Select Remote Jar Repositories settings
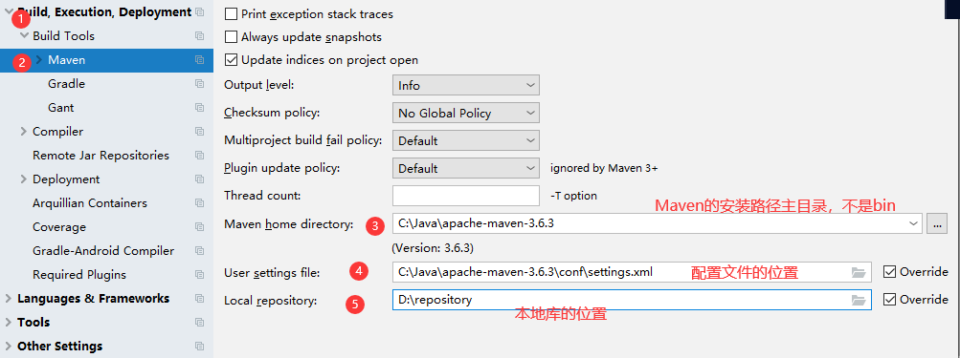Image resolution: width=960 pixels, height=358 pixels. coord(100,156)
